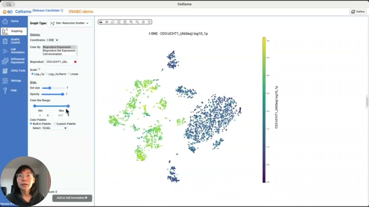Click Add to Cell Annotation button

tap(72, 198)
